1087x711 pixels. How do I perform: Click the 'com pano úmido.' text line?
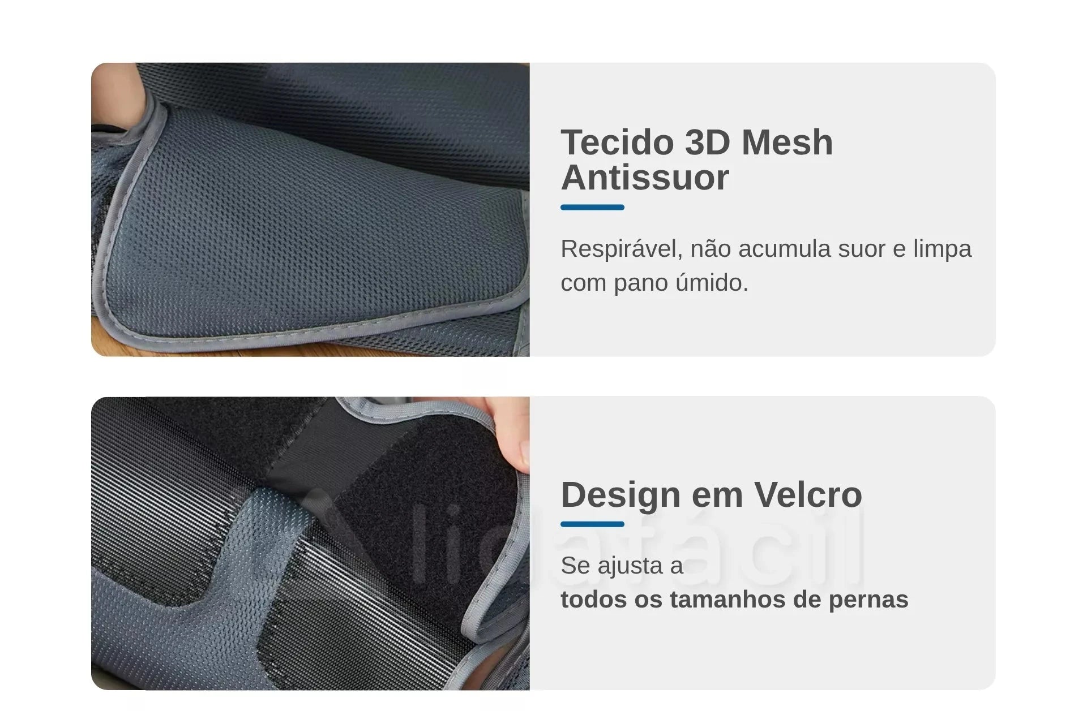(x=654, y=283)
